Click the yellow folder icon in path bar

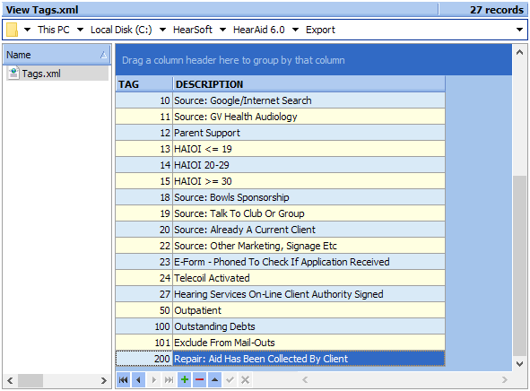[13, 30]
